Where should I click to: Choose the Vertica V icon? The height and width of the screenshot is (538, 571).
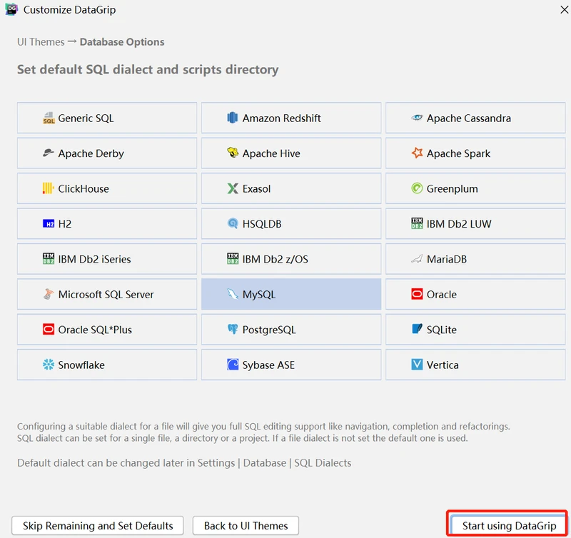pos(417,365)
